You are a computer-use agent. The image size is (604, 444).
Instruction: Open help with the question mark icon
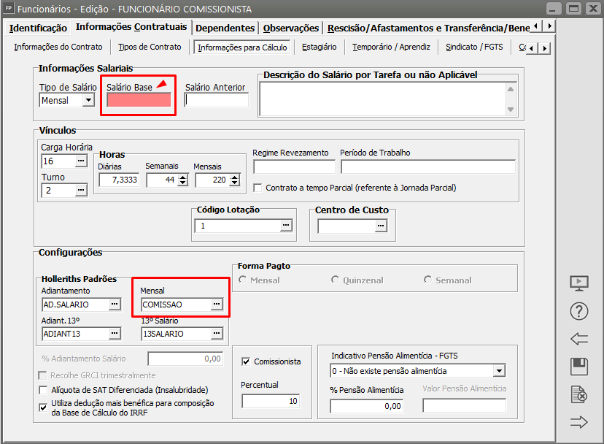578,311
